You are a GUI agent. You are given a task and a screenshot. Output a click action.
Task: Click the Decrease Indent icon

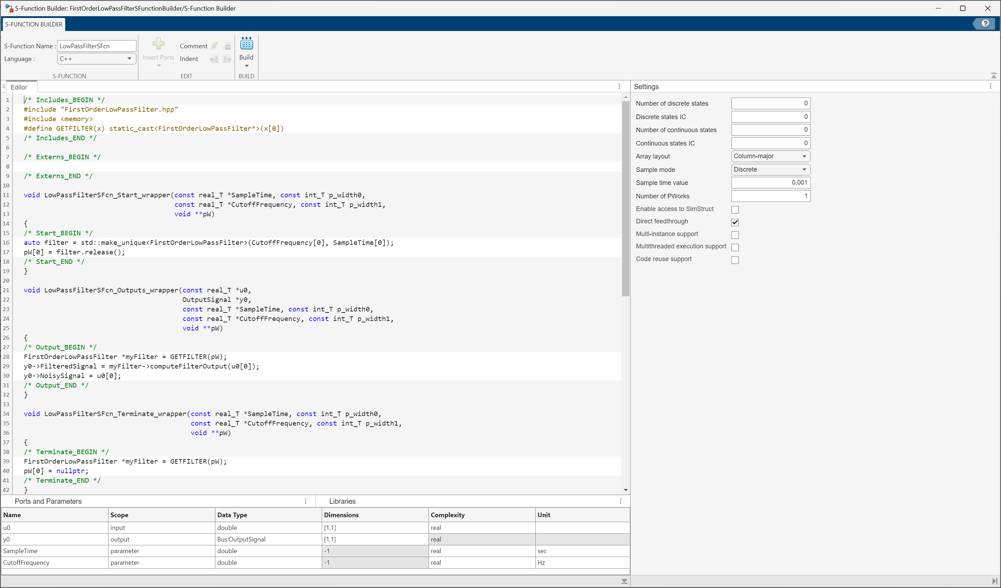click(x=227, y=58)
